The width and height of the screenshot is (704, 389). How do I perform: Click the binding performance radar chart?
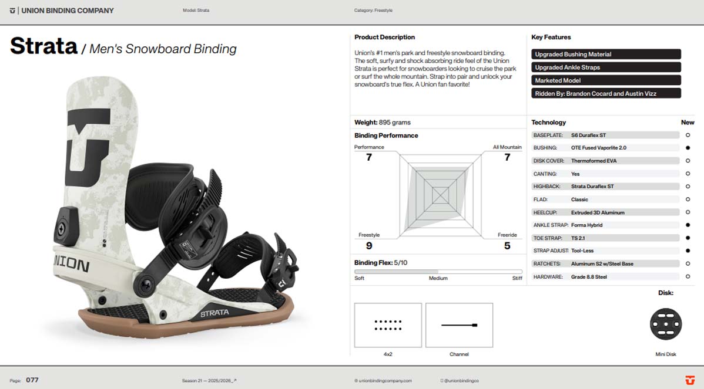[441, 193]
